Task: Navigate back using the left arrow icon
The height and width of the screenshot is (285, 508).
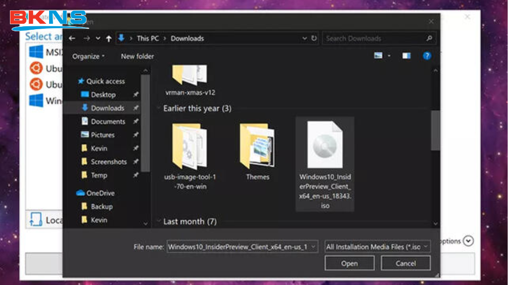Action: (x=71, y=38)
